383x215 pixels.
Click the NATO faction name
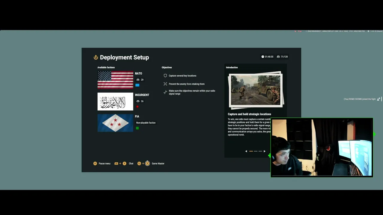pos(139,73)
